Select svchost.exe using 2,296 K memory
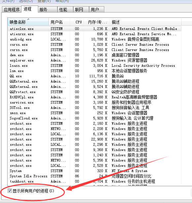Screen dimensions: 192x203 point(95,144)
